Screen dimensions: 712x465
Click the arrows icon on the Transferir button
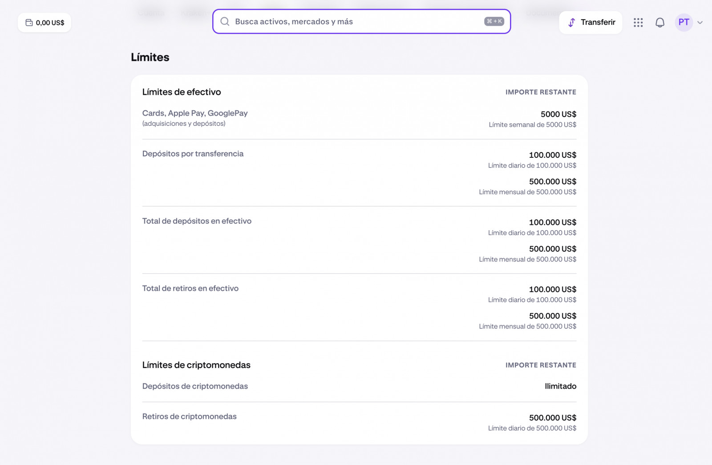pyautogui.click(x=572, y=23)
